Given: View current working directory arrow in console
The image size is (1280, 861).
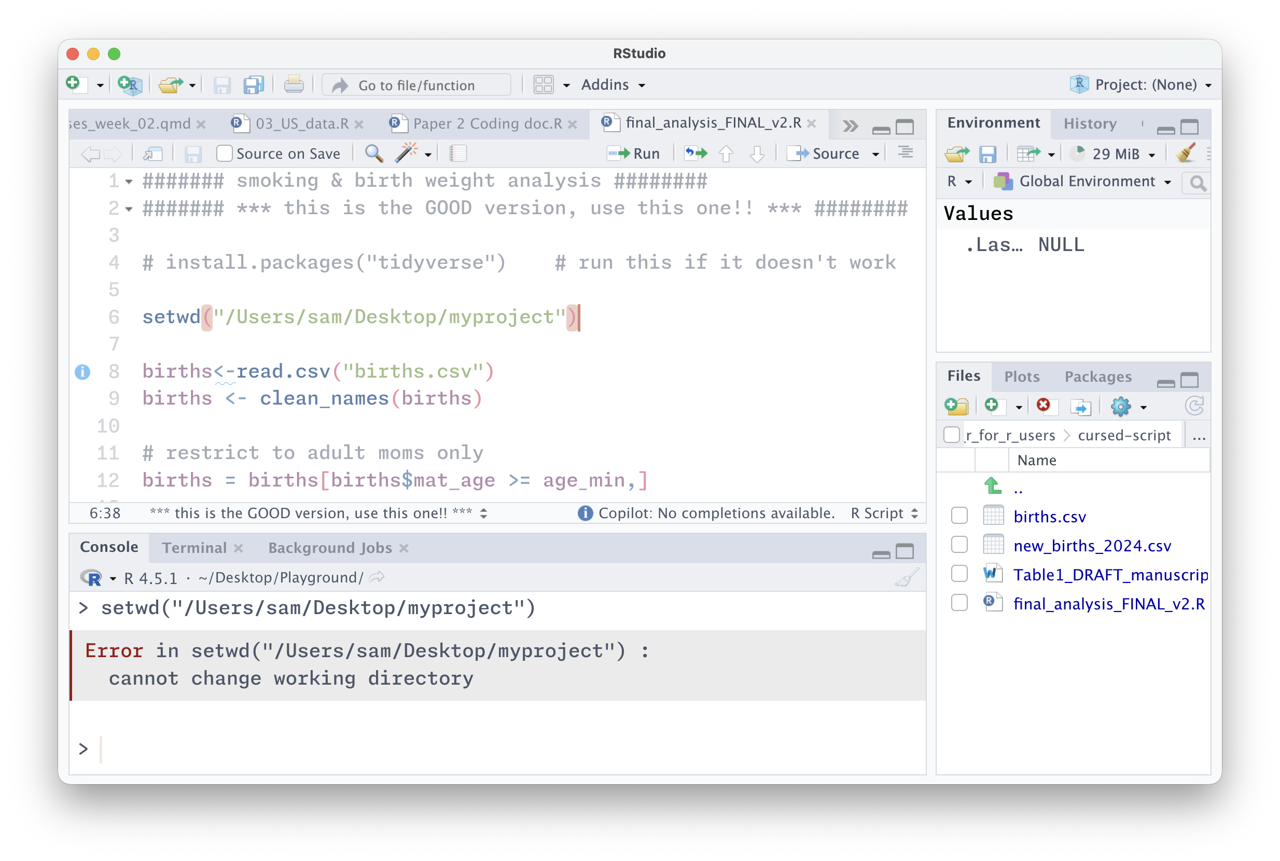Looking at the screenshot, I should pyautogui.click(x=377, y=577).
